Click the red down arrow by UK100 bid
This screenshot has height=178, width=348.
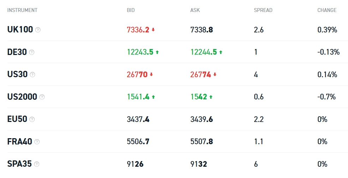point(153,30)
